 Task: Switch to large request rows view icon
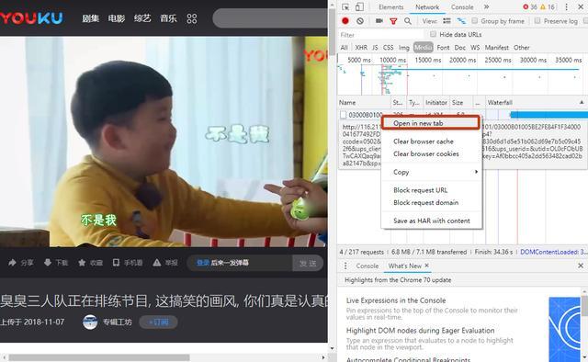click(x=447, y=21)
